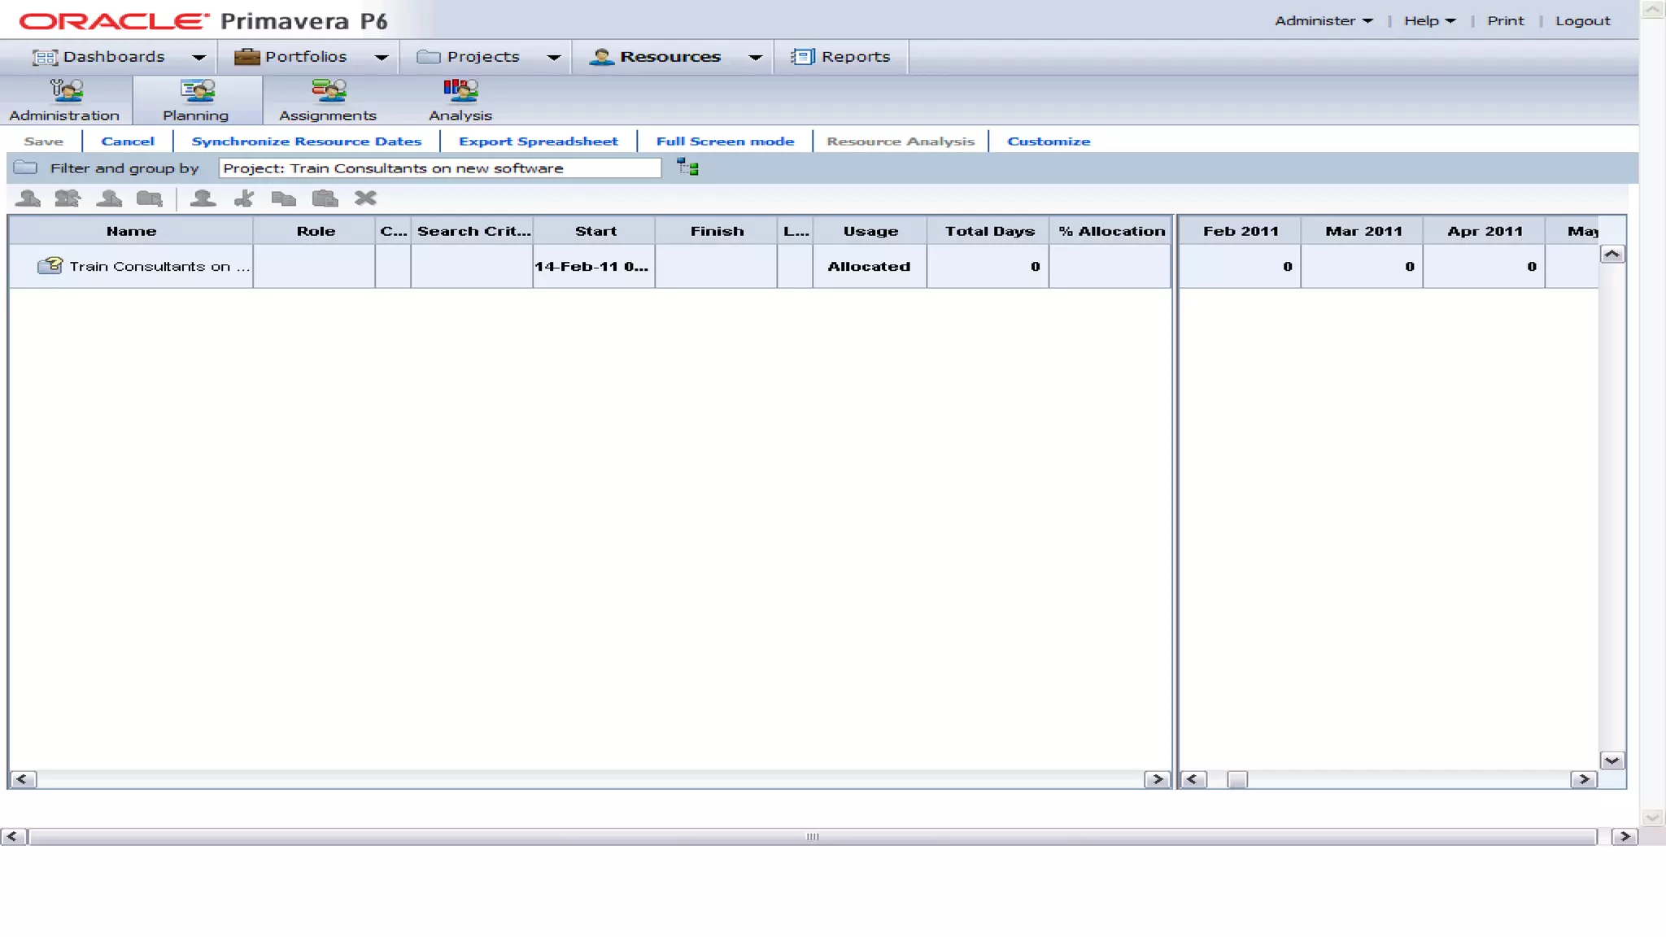
Task: Open the Analysis section icon
Action: point(460,89)
